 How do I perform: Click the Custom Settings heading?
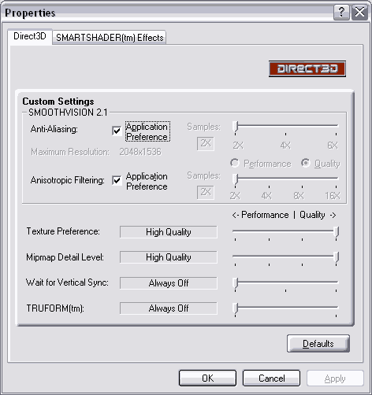click(58, 102)
